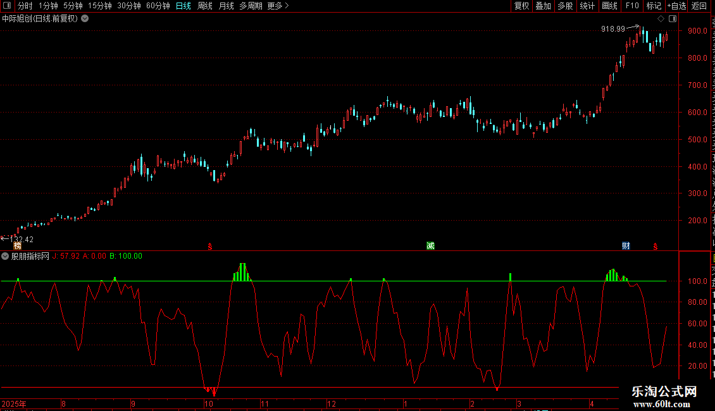
Task: Click the 减 green event marker
Action: click(430, 246)
